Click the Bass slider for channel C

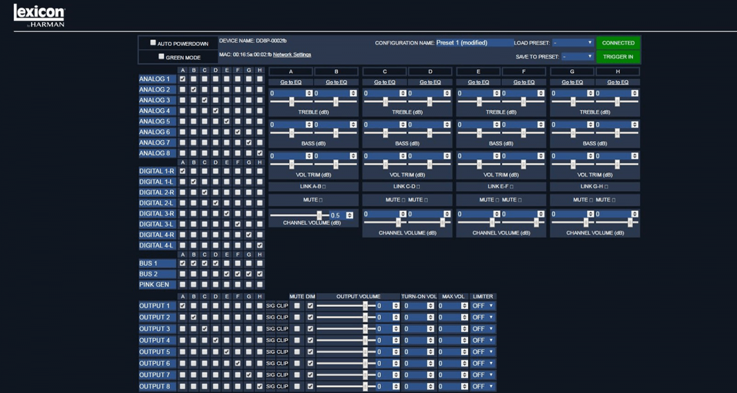[x=385, y=133]
